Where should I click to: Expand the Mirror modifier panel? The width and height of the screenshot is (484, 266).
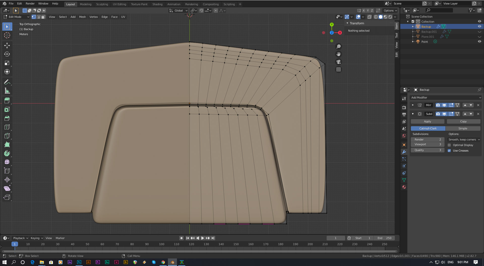coord(413,105)
